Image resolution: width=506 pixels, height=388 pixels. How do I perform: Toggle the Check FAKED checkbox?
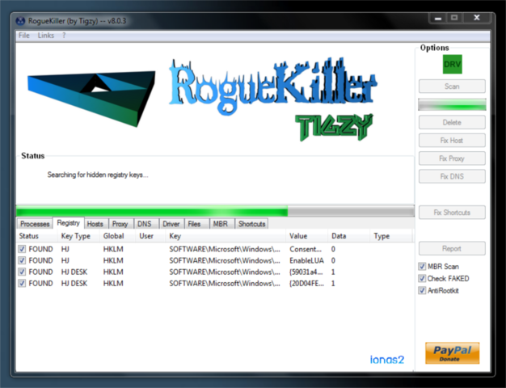[x=422, y=278]
